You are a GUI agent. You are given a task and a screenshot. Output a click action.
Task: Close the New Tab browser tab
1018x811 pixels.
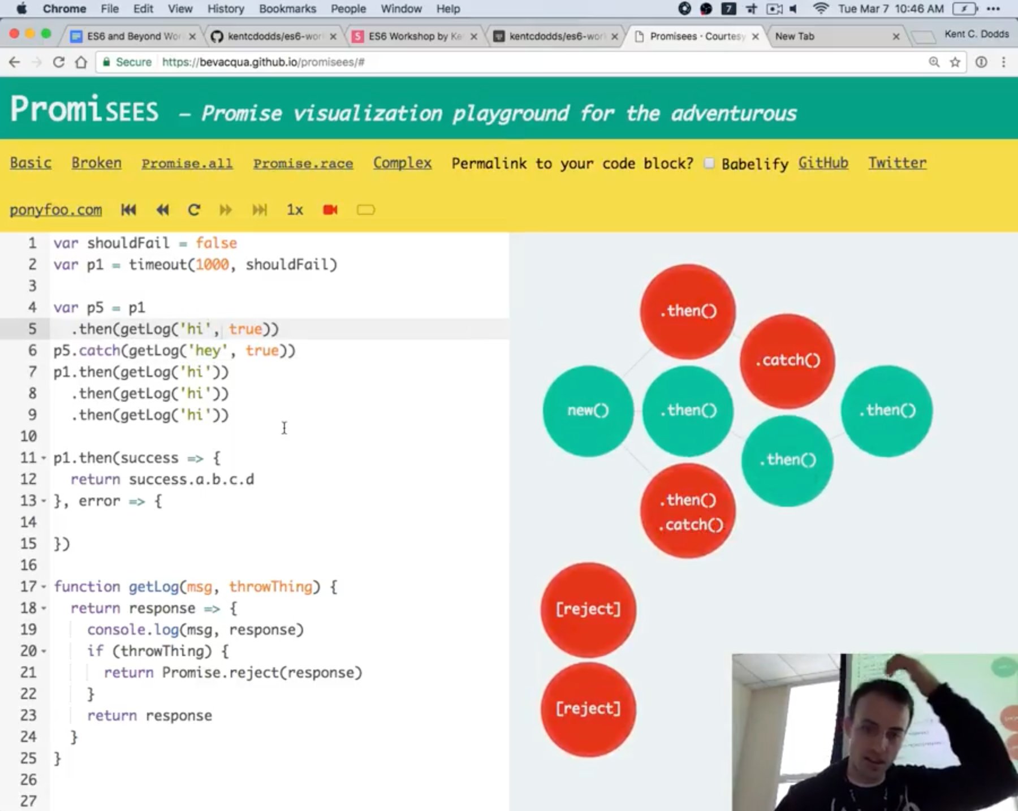click(896, 37)
